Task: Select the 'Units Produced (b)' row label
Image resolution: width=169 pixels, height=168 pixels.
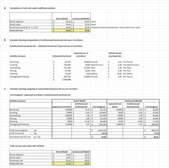Action: pyautogui.click(x=23, y=133)
